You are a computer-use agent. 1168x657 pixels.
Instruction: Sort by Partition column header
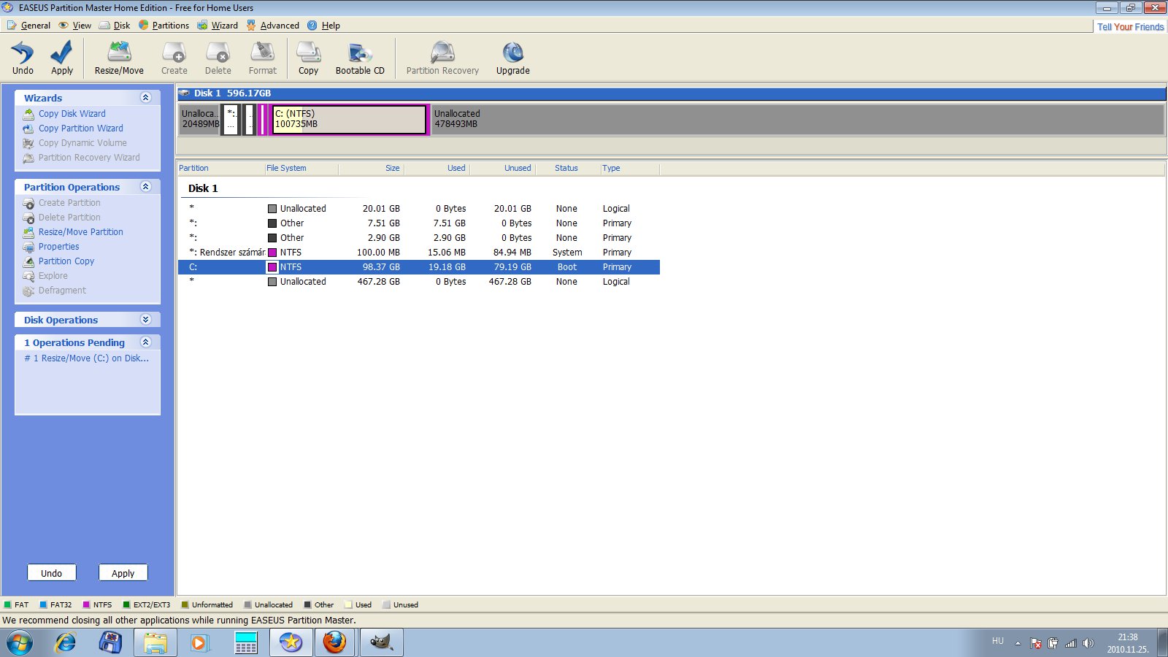tap(220, 168)
